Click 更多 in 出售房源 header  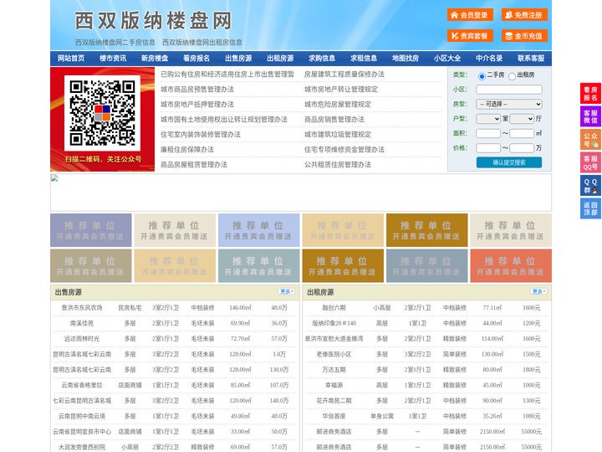(x=287, y=292)
